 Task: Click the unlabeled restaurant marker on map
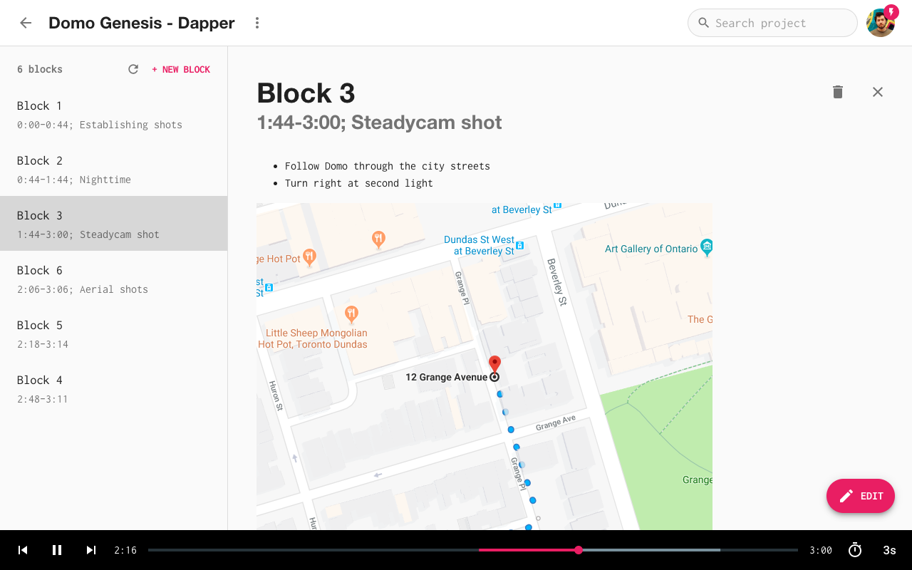tap(379, 239)
